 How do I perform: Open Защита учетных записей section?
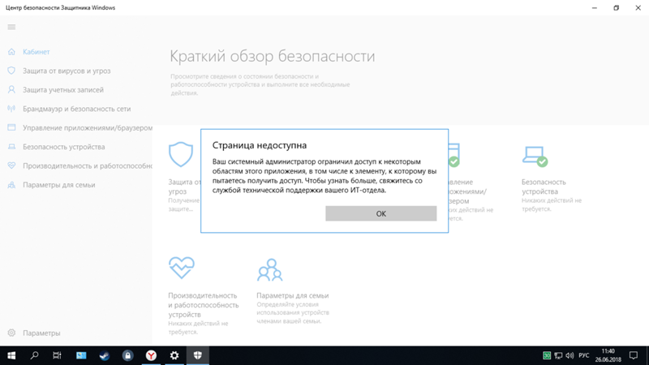point(63,90)
